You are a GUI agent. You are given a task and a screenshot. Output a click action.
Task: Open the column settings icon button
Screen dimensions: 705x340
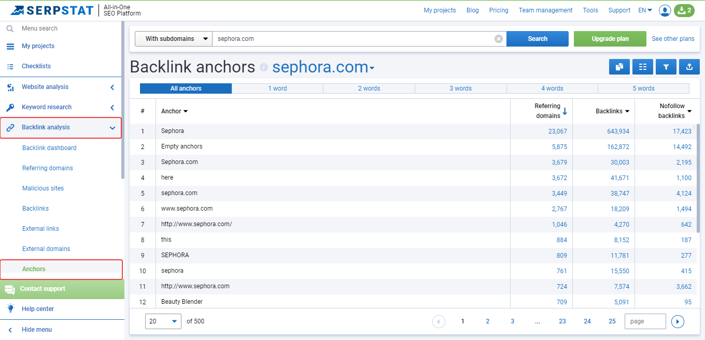643,66
